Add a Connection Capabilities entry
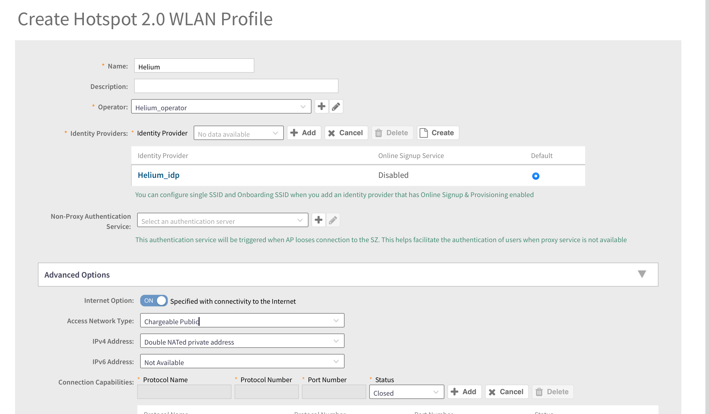709x414 pixels. [x=464, y=392]
